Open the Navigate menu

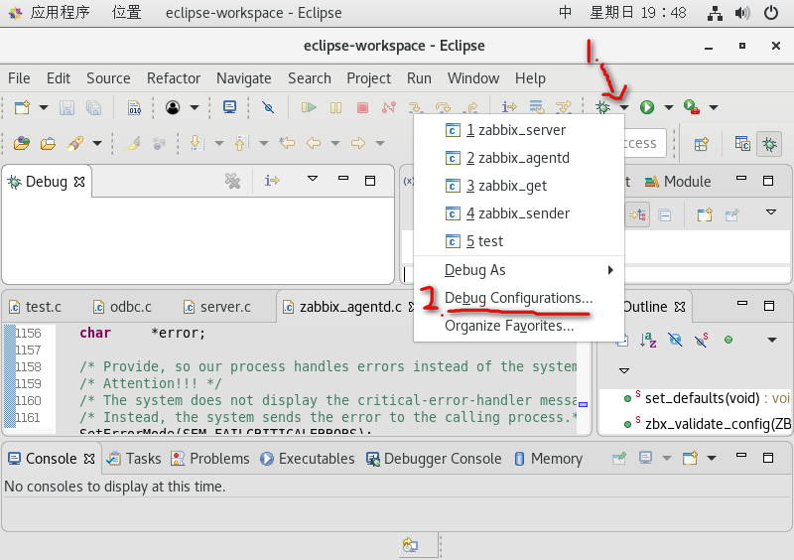pos(243,78)
